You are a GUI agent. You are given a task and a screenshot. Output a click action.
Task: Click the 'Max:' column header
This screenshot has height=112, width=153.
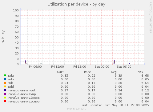[141, 72]
